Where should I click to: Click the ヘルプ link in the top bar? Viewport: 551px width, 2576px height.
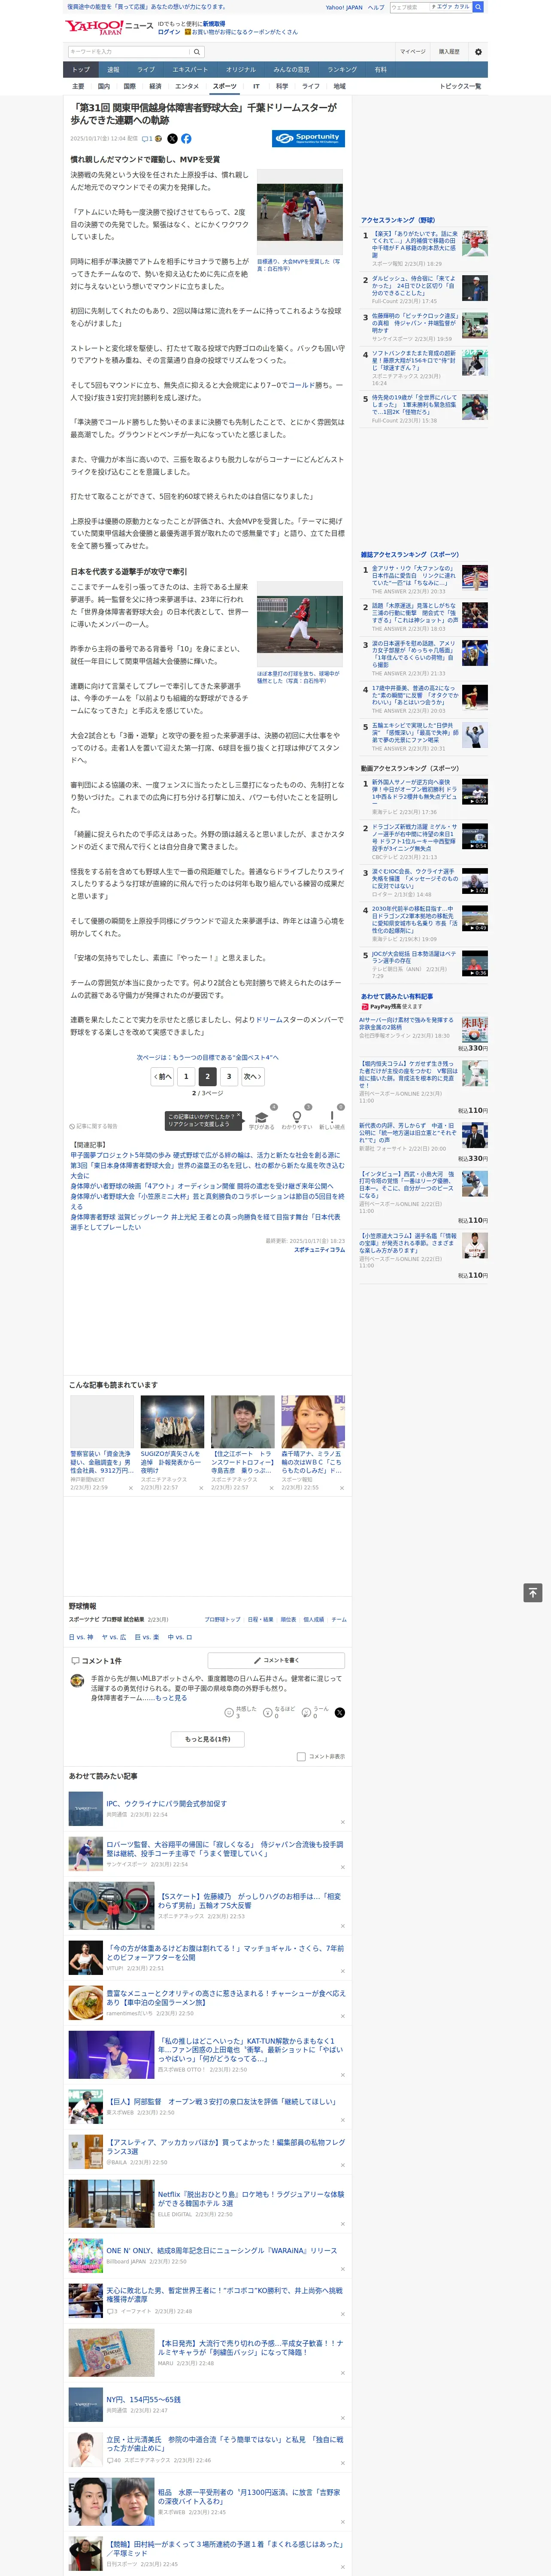click(376, 7)
